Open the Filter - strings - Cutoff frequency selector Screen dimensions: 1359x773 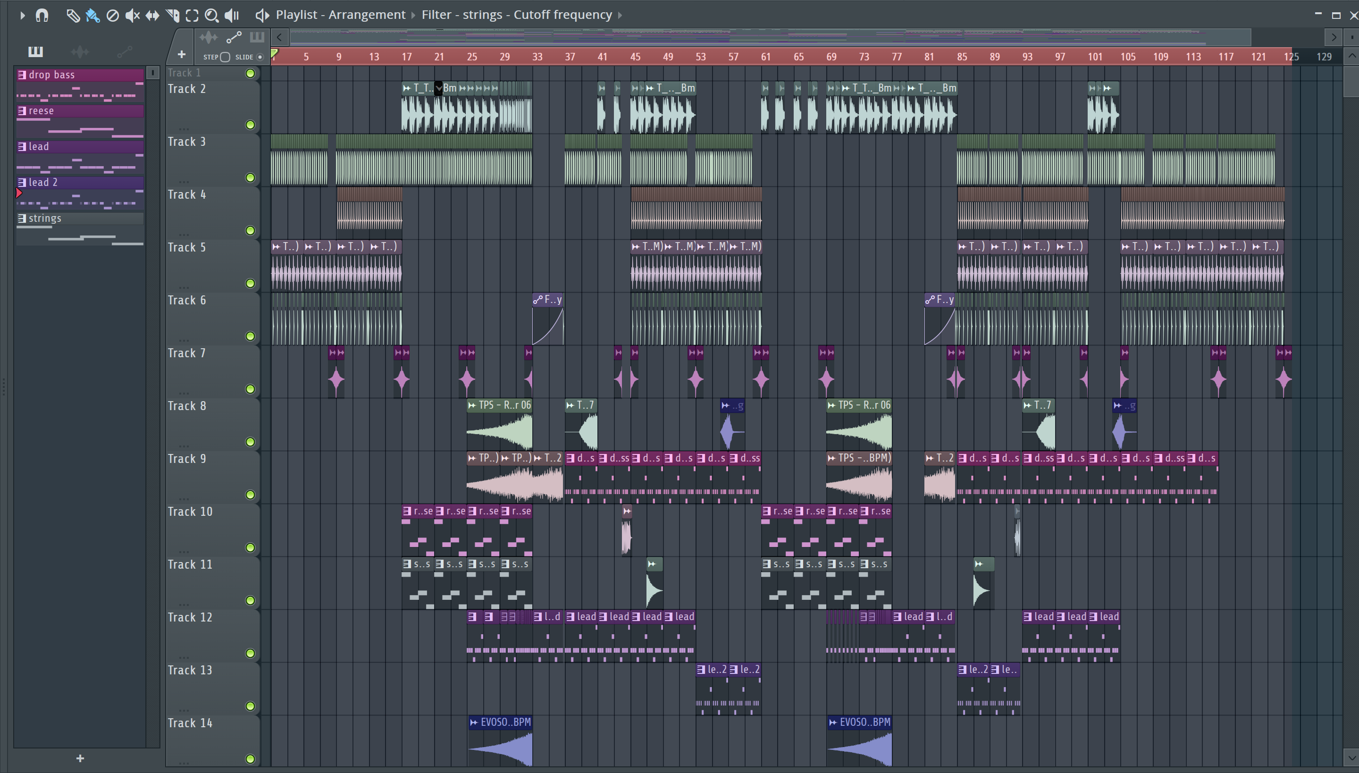[x=517, y=15]
